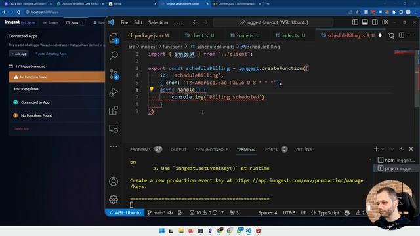Click the unsaved dot on scheduleBilling.ts tab
The height and width of the screenshot is (236, 420).
pyautogui.click(x=380, y=35)
